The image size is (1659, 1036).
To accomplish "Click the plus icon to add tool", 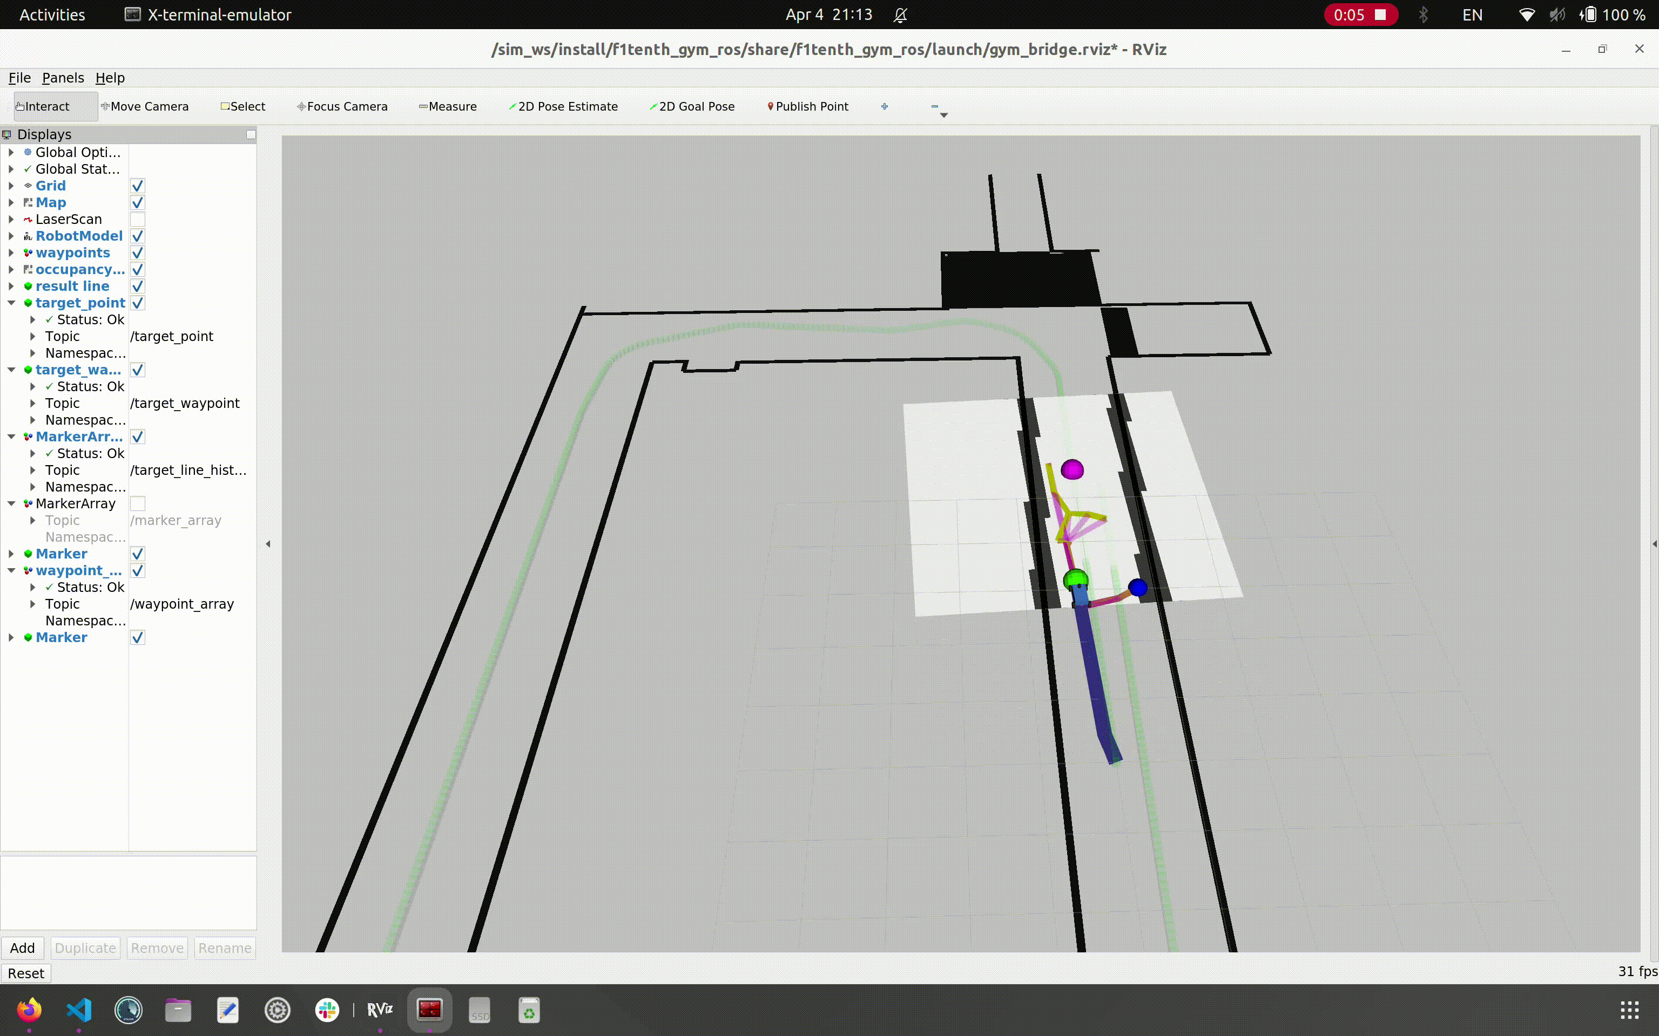I will [x=885, y=106].
